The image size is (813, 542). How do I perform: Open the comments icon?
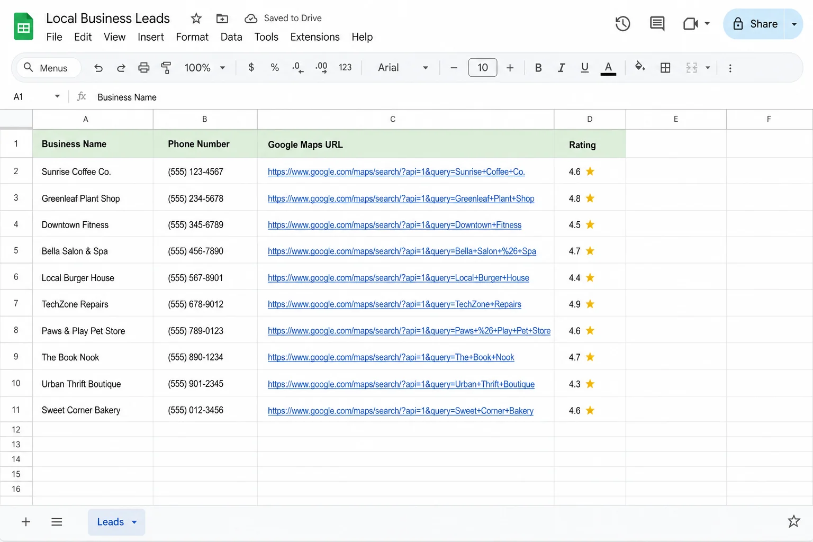point(657,24)
